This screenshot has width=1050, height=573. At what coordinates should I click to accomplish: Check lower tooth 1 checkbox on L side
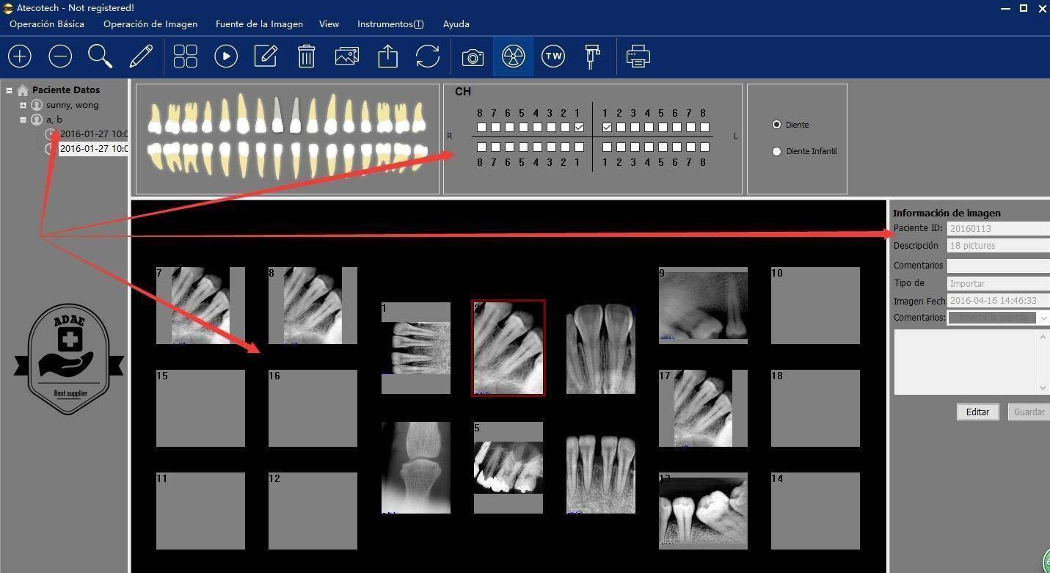[607, 147]
